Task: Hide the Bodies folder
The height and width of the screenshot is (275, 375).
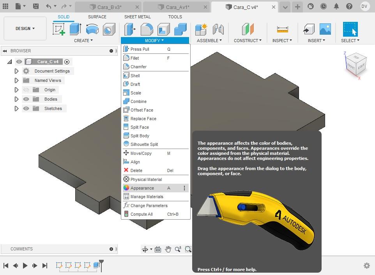Action: [x=26, y=99]
